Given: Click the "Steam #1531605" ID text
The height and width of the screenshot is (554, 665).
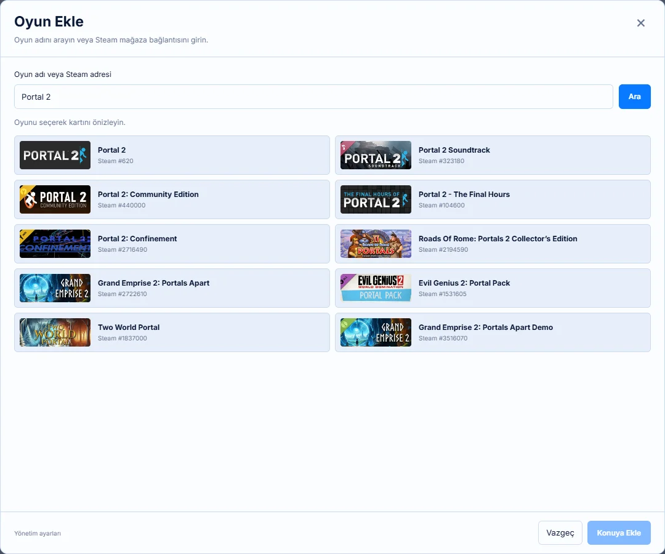Looking at the screenshot, I should click(442, 294).
